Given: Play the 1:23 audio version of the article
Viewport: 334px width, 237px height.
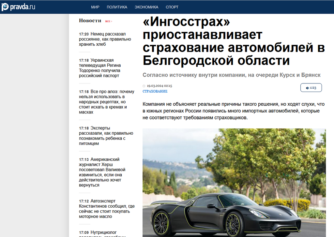Looking at the screenshot, I should pos(311,88).
